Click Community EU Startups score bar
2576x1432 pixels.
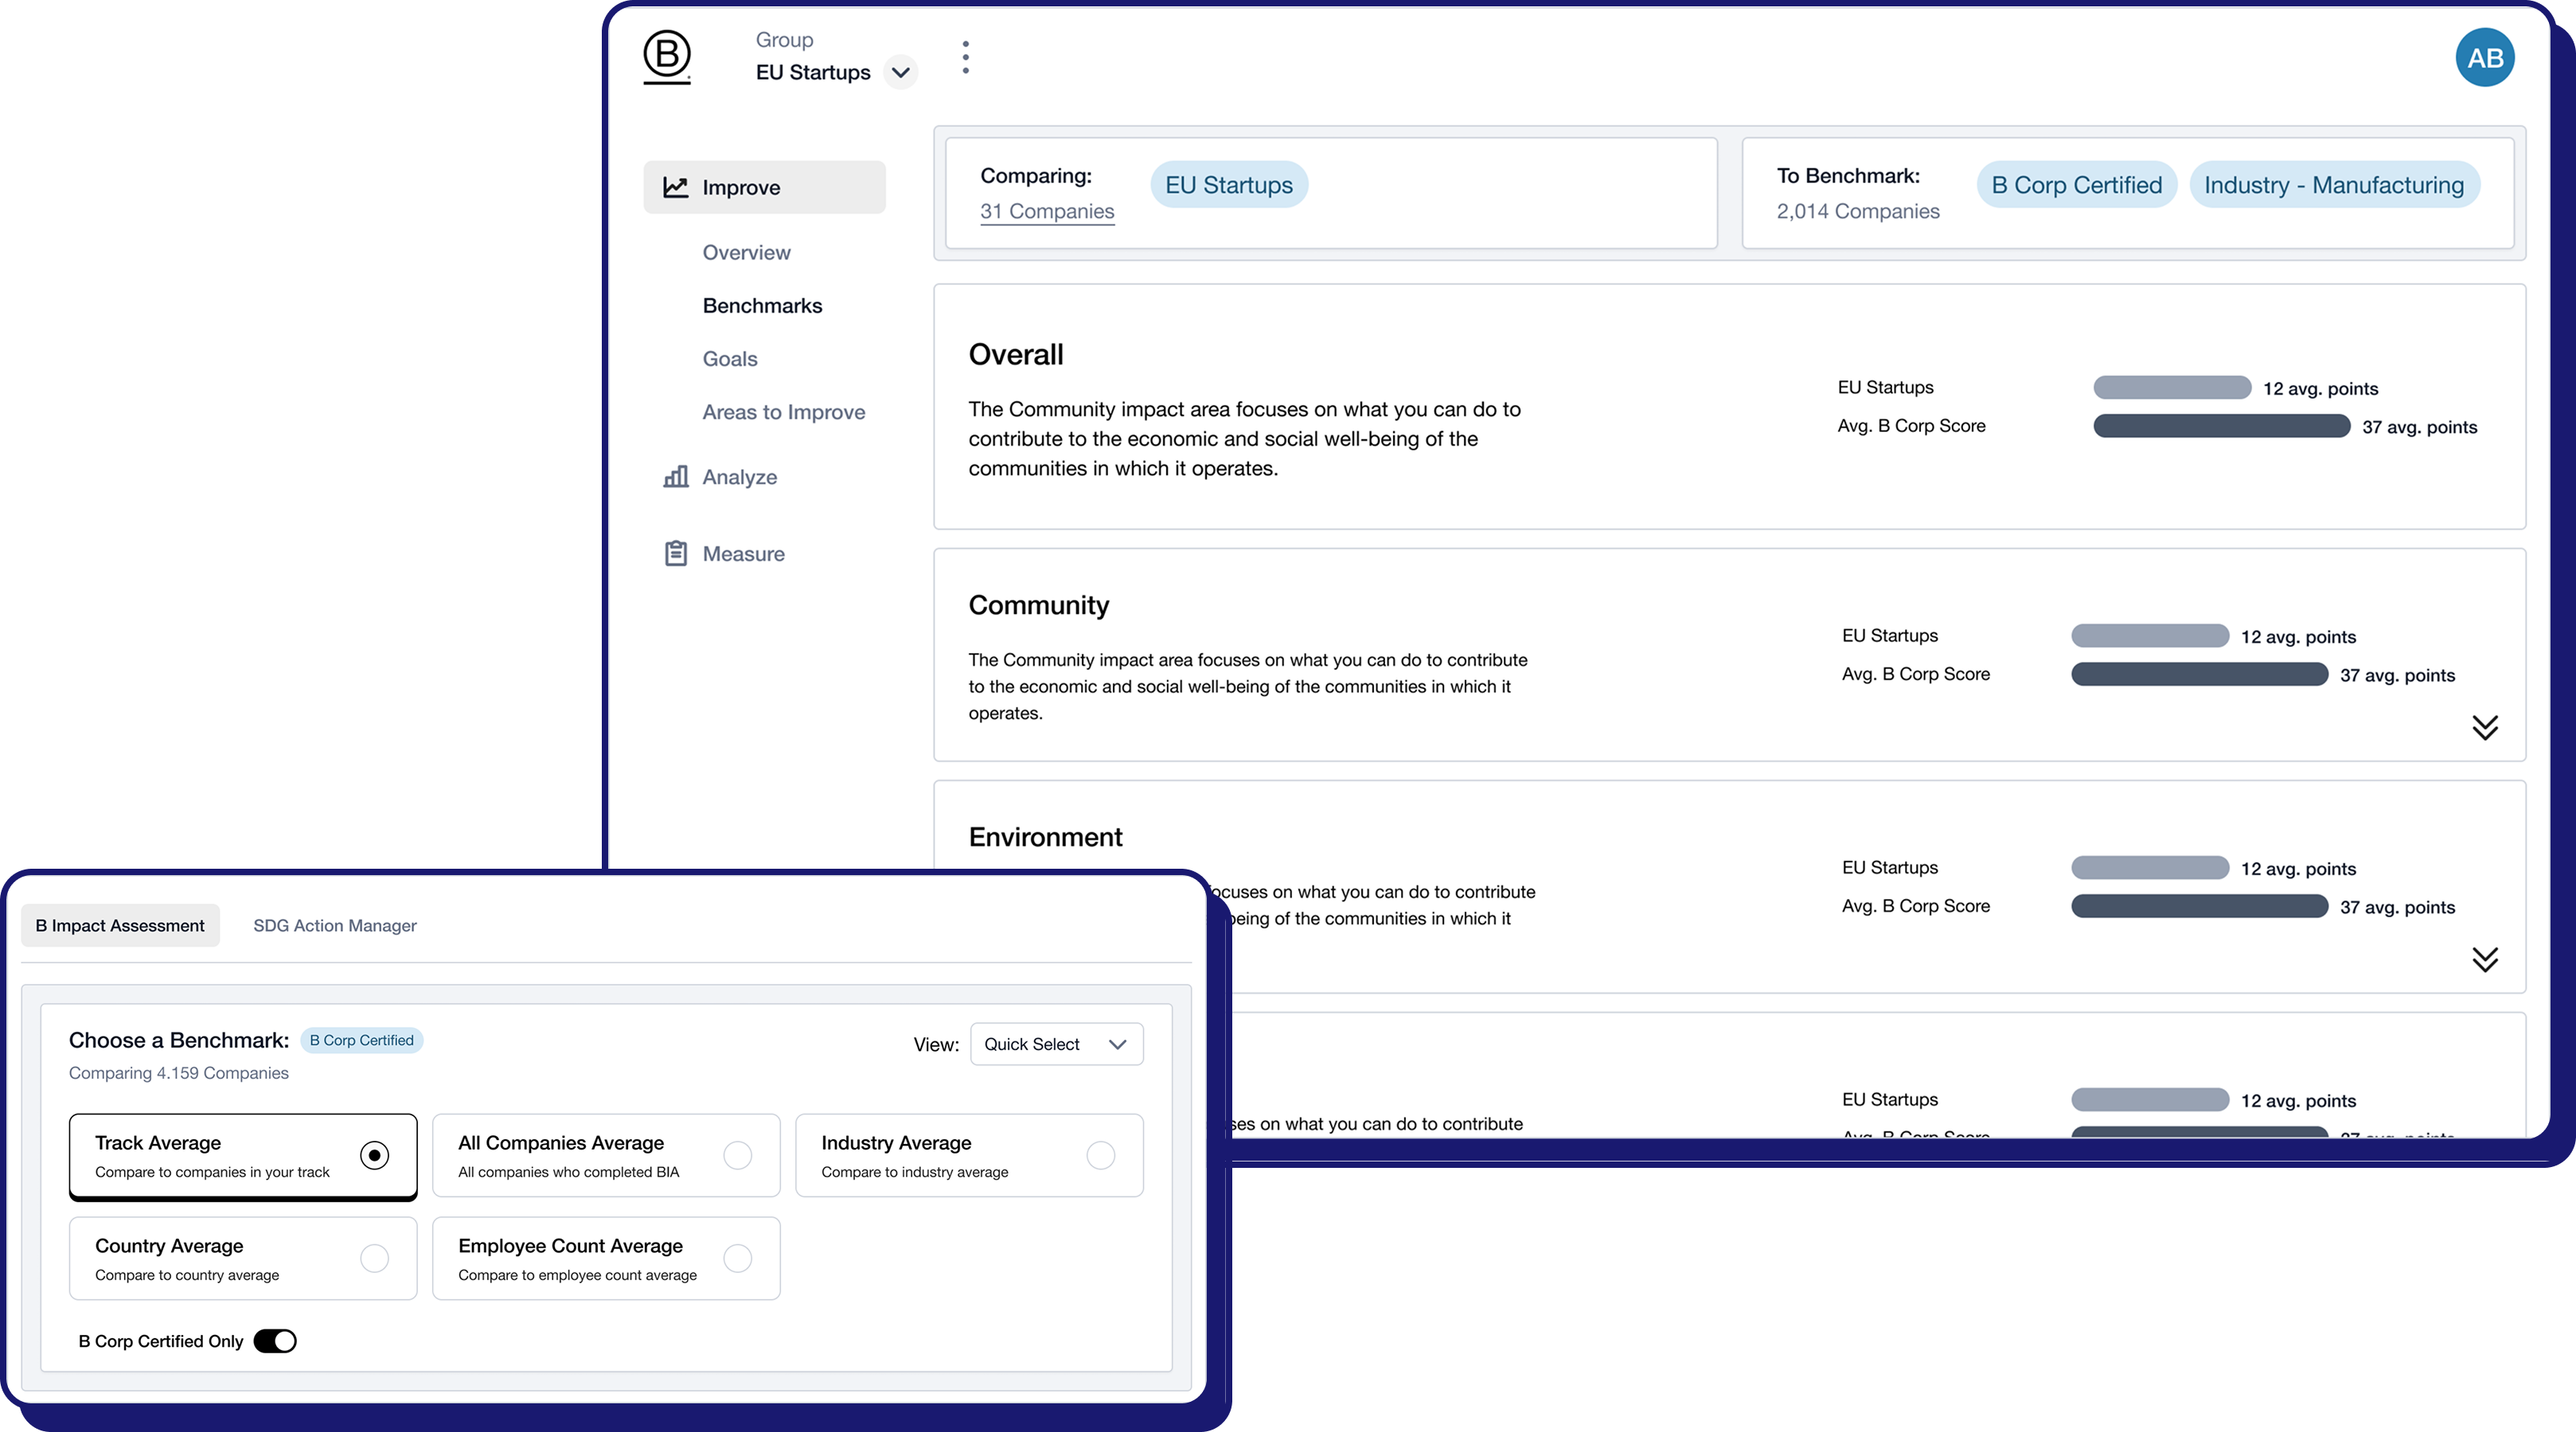coord(2149,636)
